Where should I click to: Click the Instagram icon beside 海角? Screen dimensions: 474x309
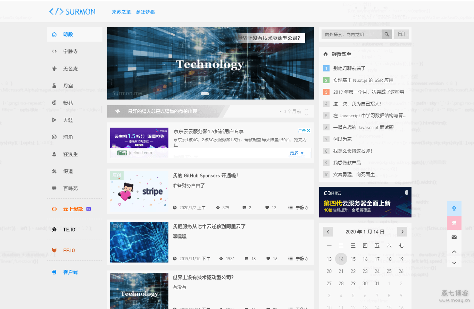(x=54, y=137)
